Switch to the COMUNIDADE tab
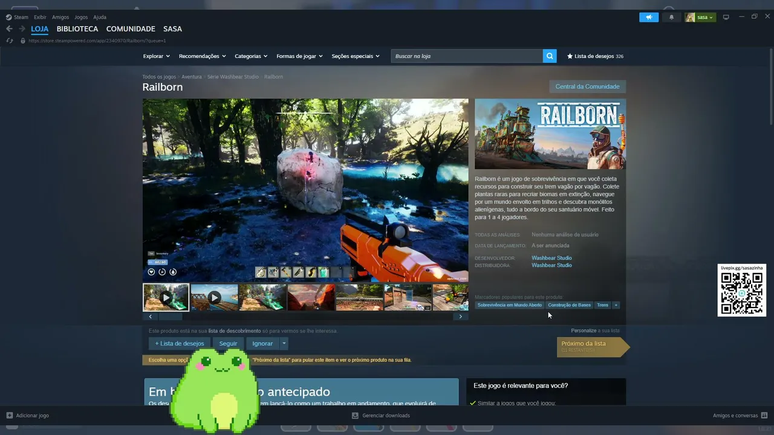This screenshot has width=774, height=435. coord(131,29)
